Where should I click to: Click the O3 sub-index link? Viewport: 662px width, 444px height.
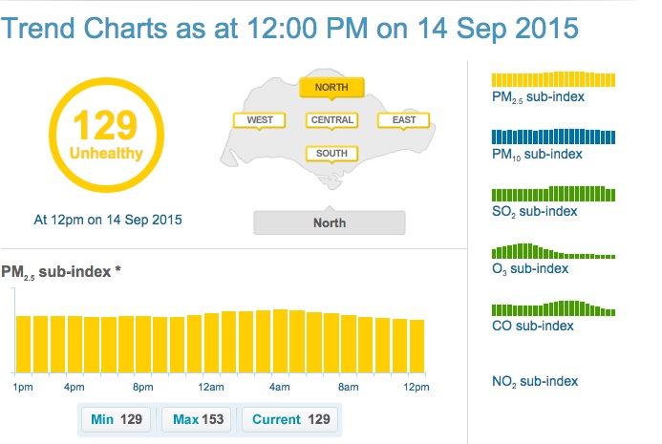tap(530, 269)
